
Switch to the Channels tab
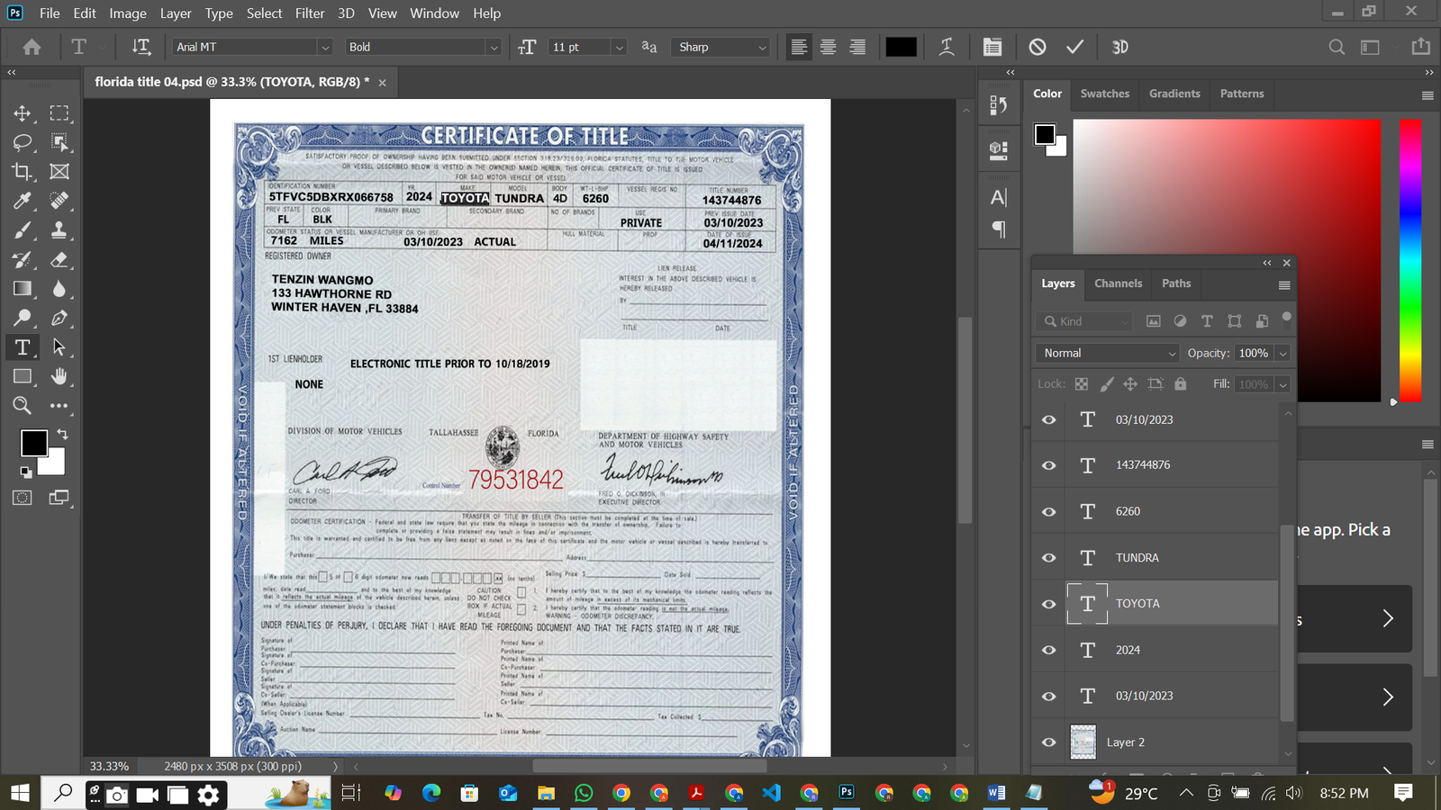pos(1118,283)
